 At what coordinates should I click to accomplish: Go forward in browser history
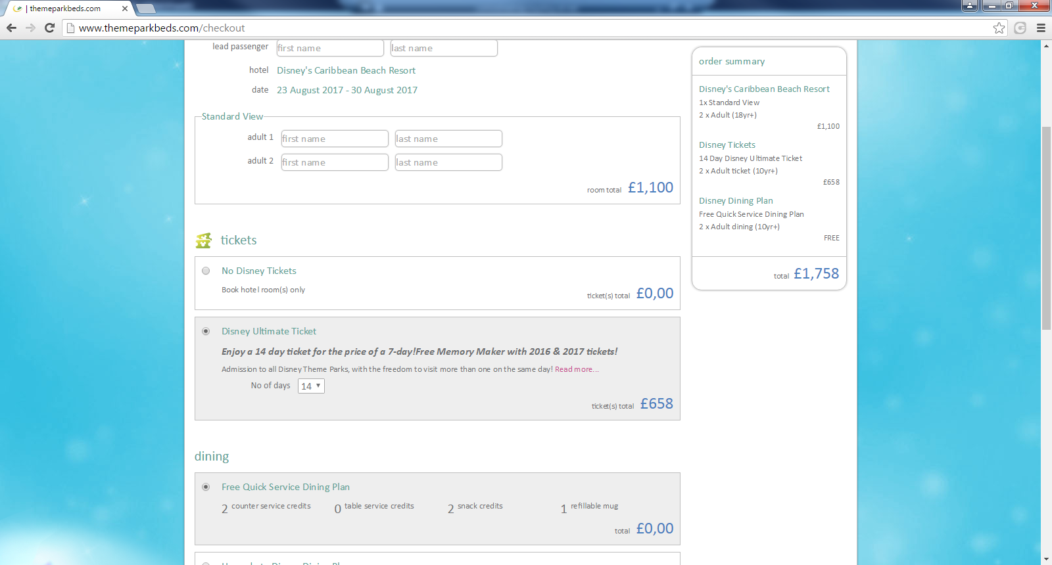pyautogui.click(x=30, y=28)
